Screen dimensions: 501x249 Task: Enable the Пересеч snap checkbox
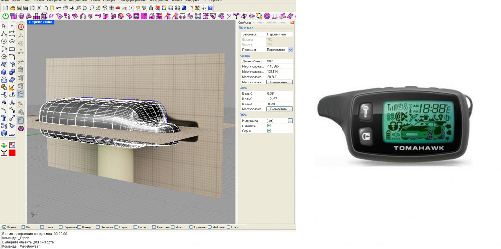tap(98, 227)
